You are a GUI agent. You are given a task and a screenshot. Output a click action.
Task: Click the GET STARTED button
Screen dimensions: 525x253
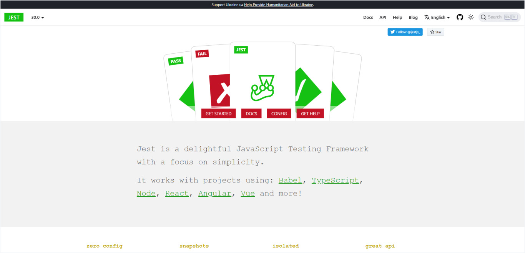point(218,113)
